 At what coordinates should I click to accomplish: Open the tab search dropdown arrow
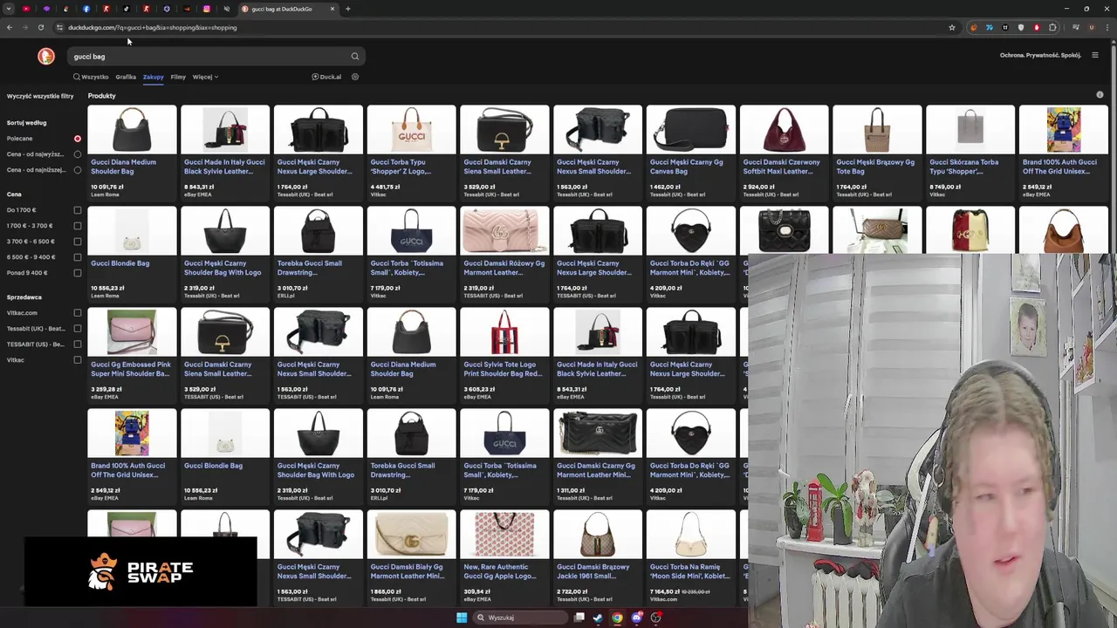pyautogui.click(x=8, y=9)
